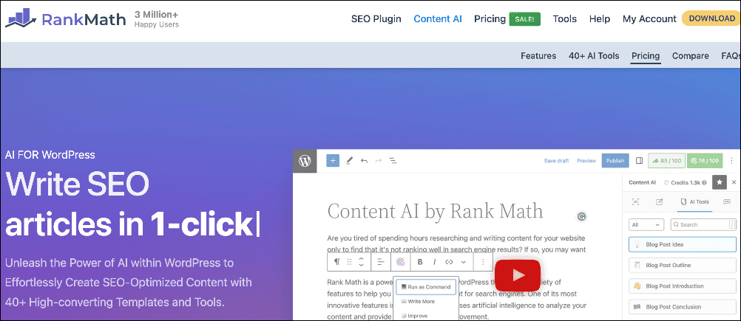Select the Blog Post Outline tool
Screen dimensions: 741x321
coord(683,265)
